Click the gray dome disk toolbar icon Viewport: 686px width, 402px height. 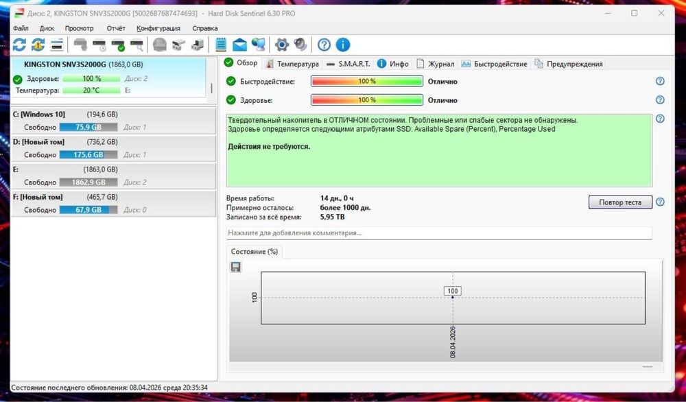coord(160,45)
